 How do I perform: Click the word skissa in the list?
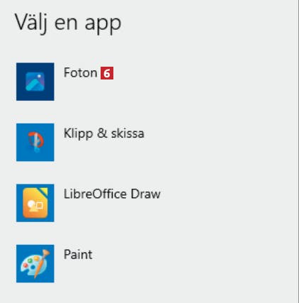(128, 133)
